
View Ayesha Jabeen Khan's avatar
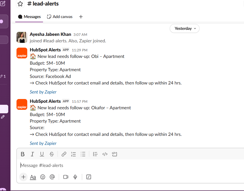pyautogui.click(x=22, y=37)
